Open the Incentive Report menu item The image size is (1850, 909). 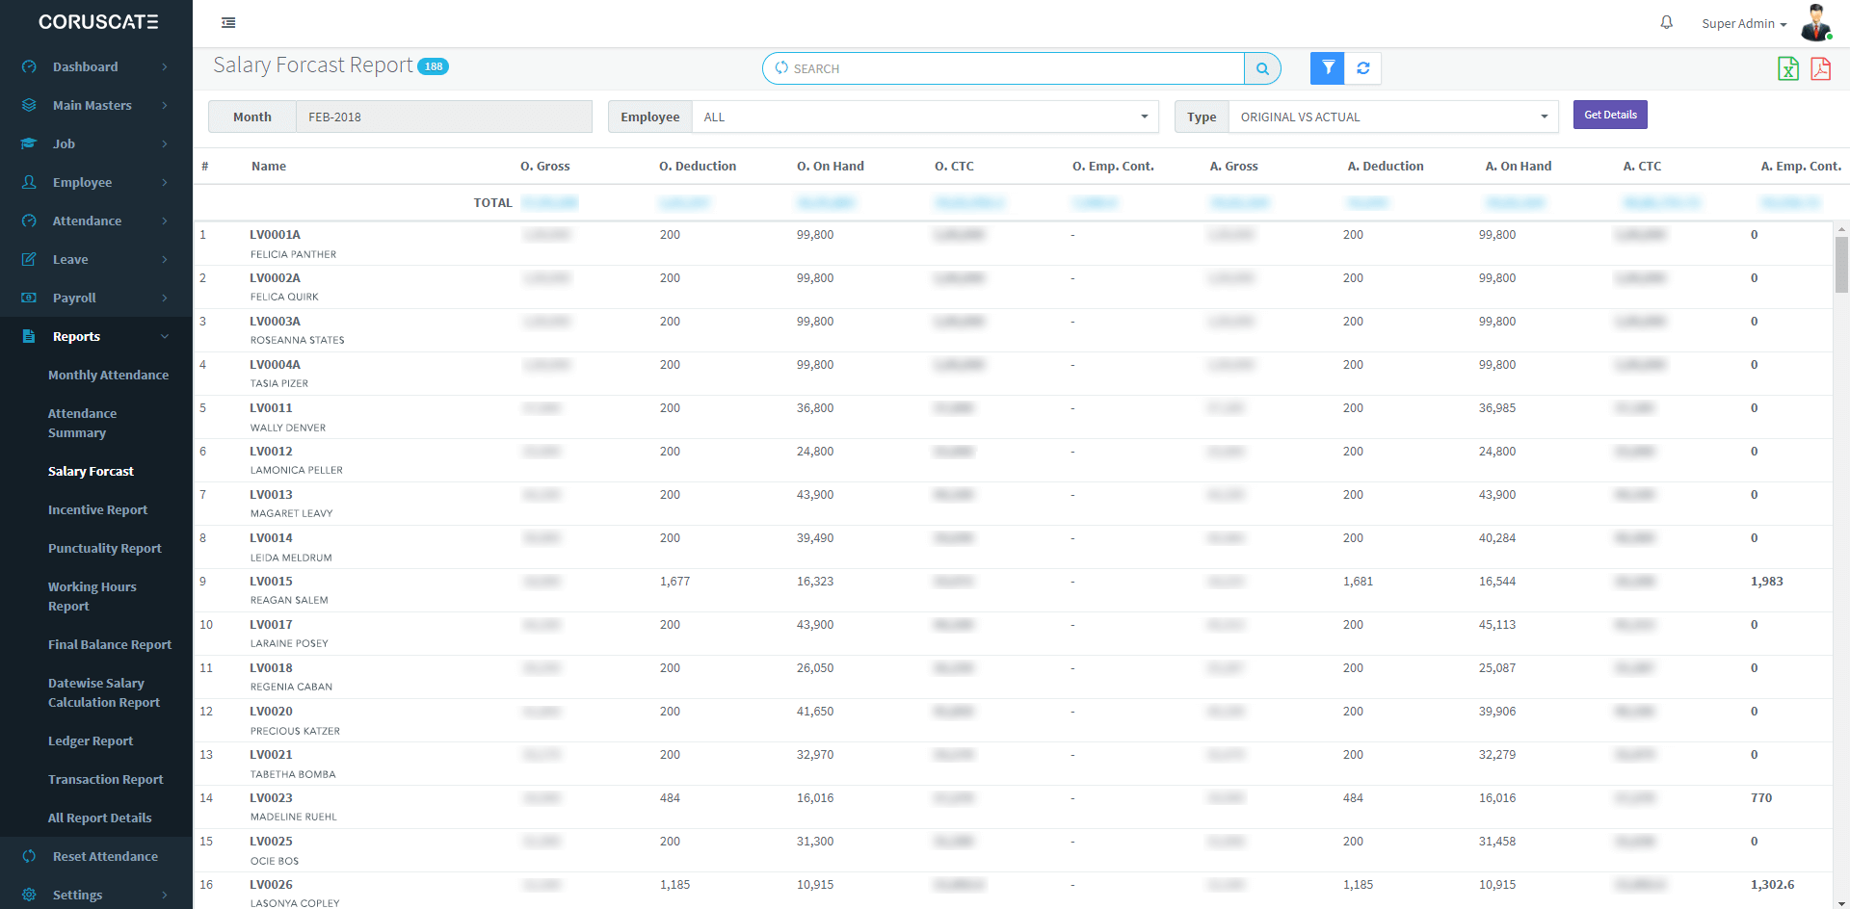[x=97, y=509]
